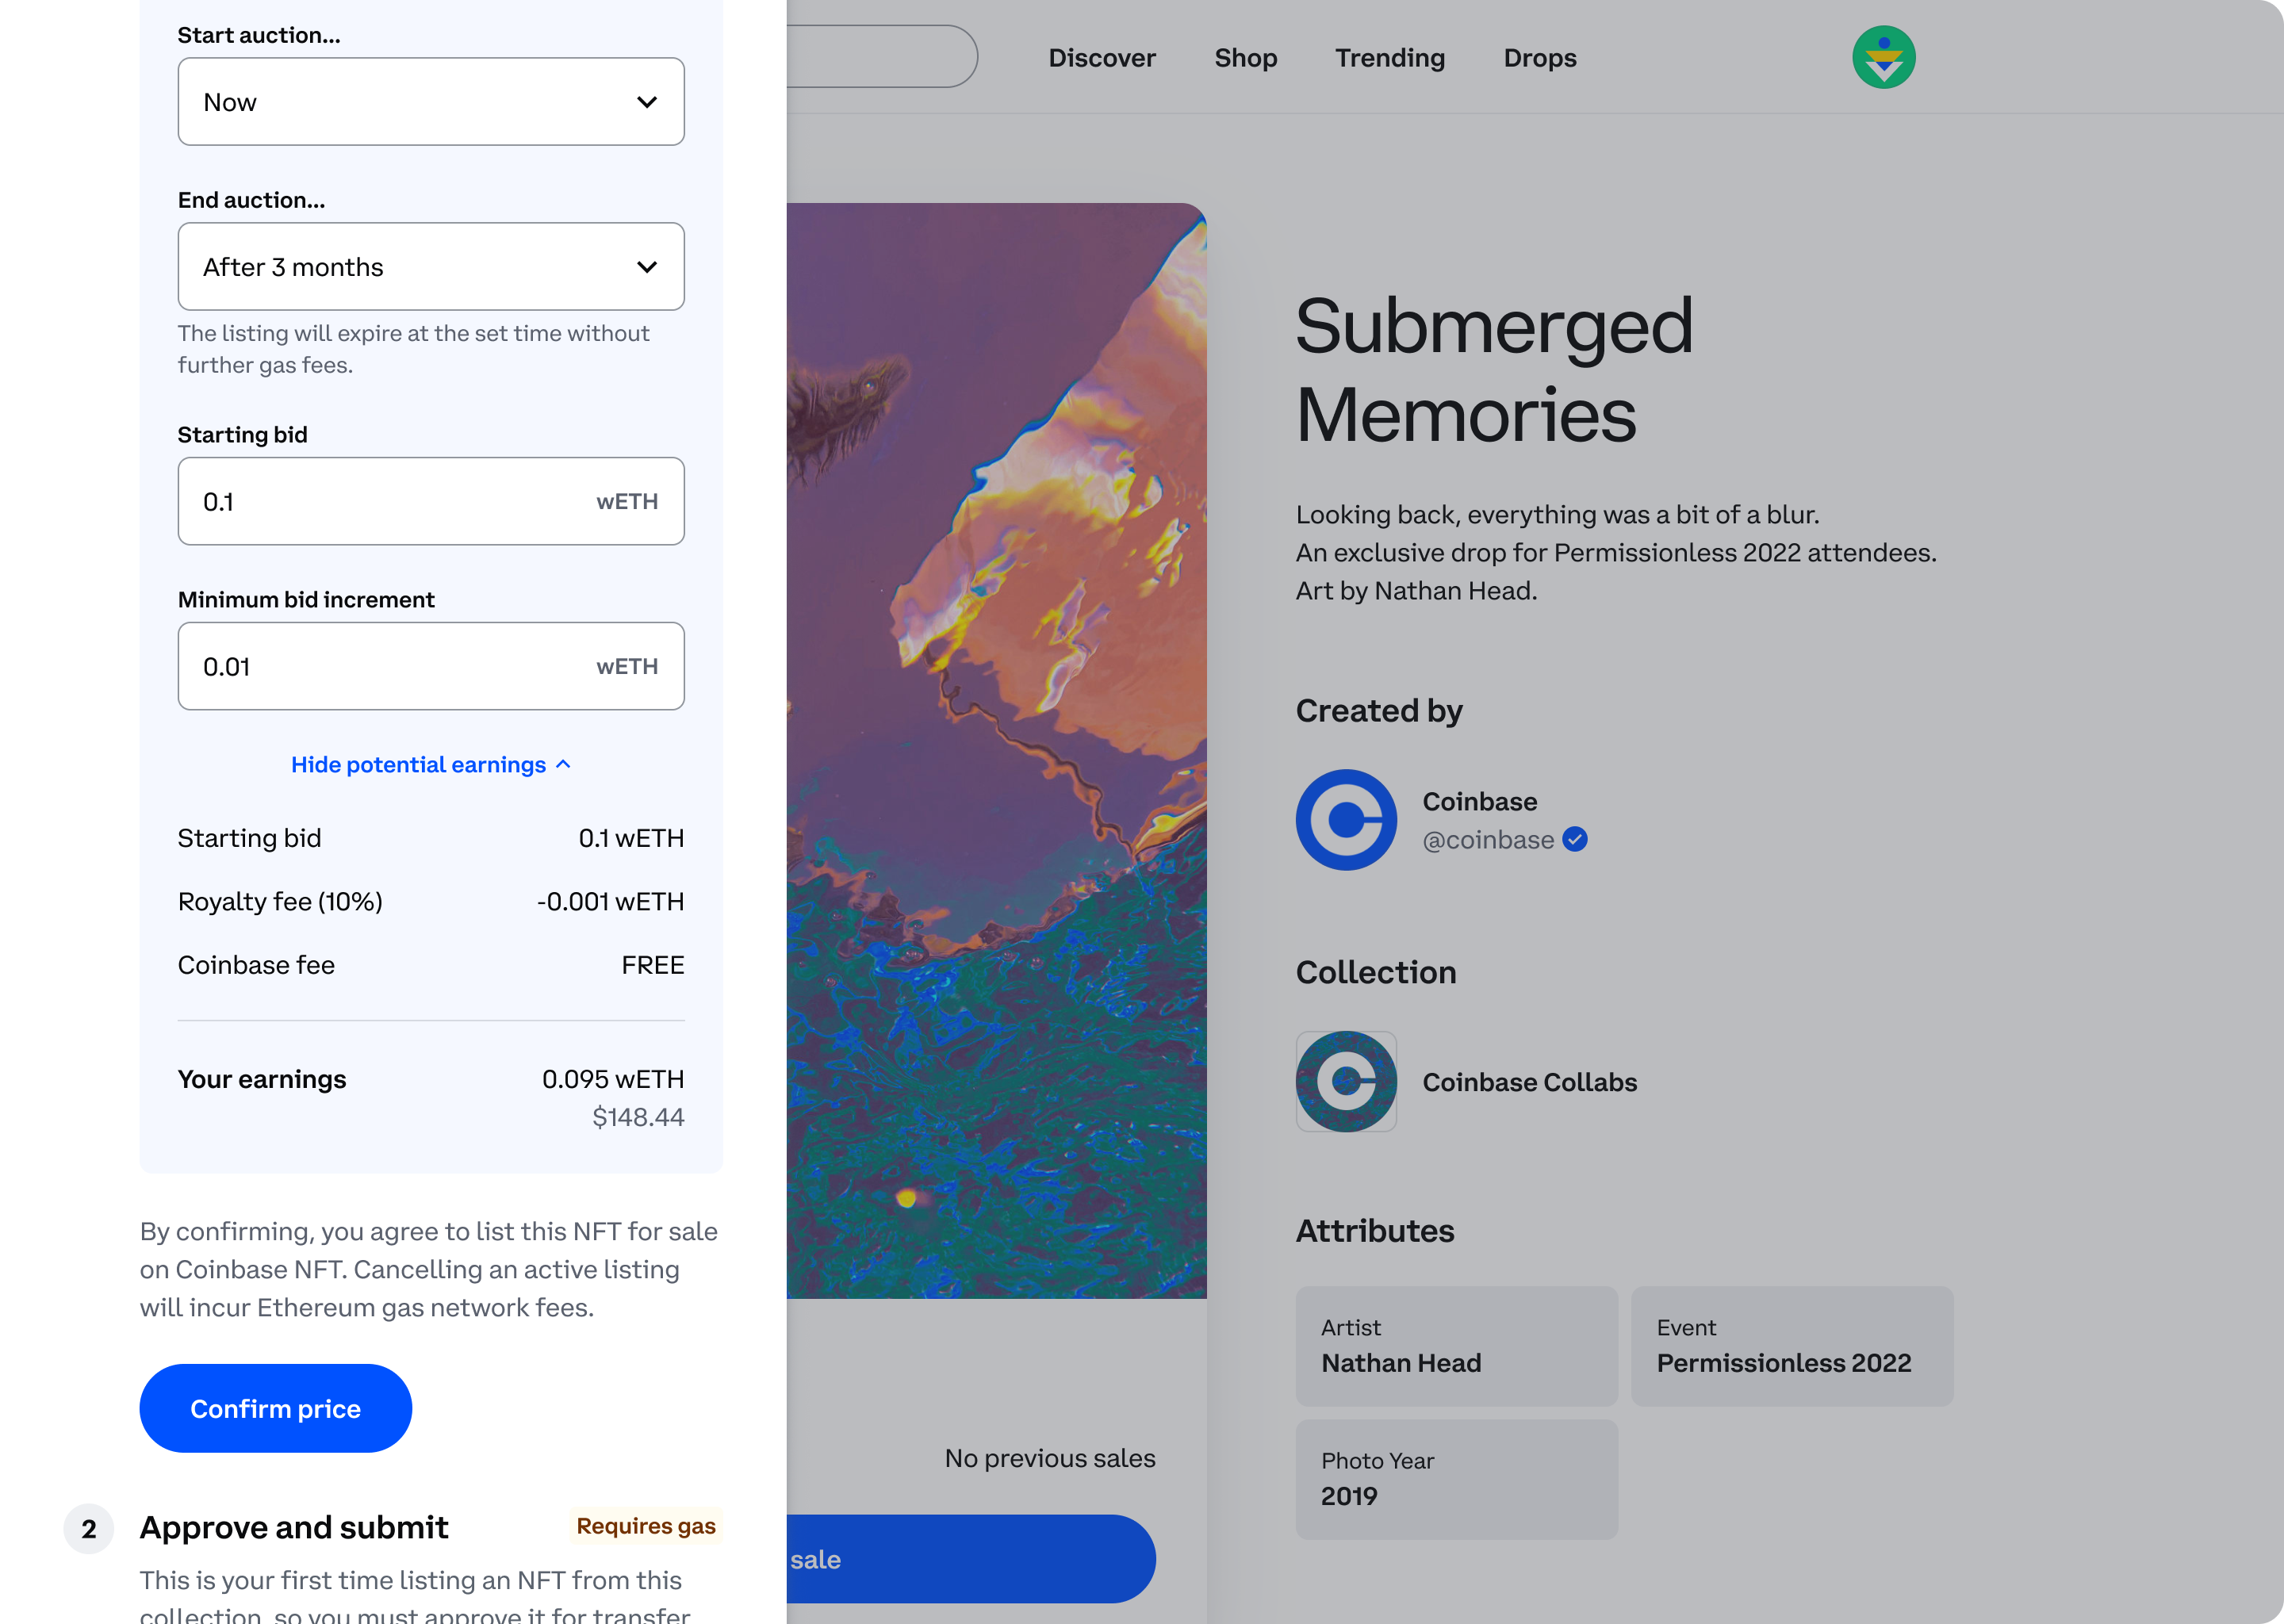Click the step 2 number badge
The width and height of the screenshot is (2284, 1624).
89,1528
